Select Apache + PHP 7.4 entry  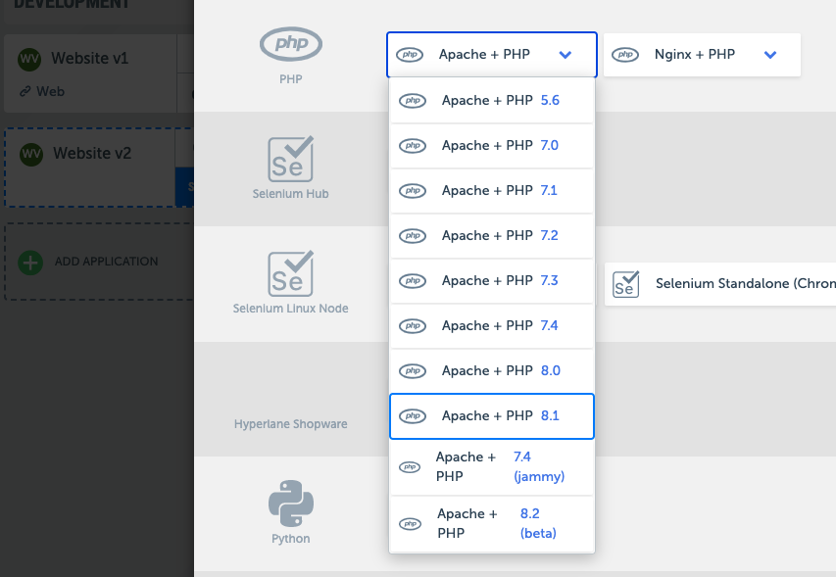tap(492, 326)
